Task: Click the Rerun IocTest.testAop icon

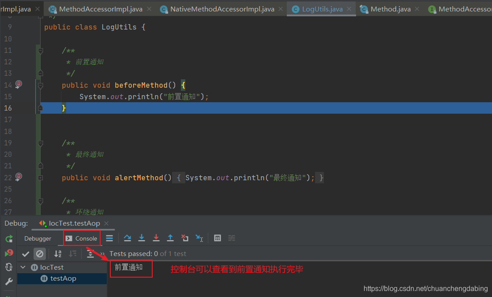Action: pyautogui.click(x=9, y=239)
